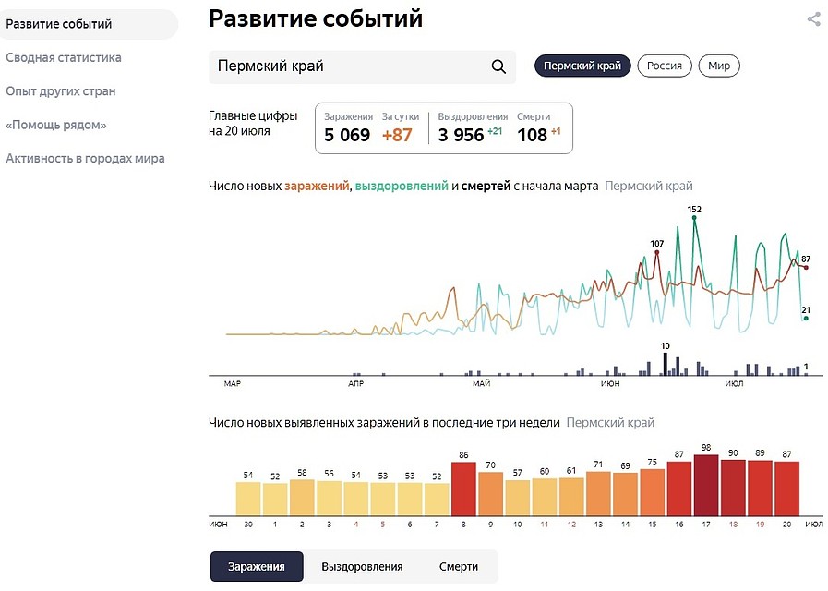Click the share icon at top right
The image size is (828, 591).
814,19
